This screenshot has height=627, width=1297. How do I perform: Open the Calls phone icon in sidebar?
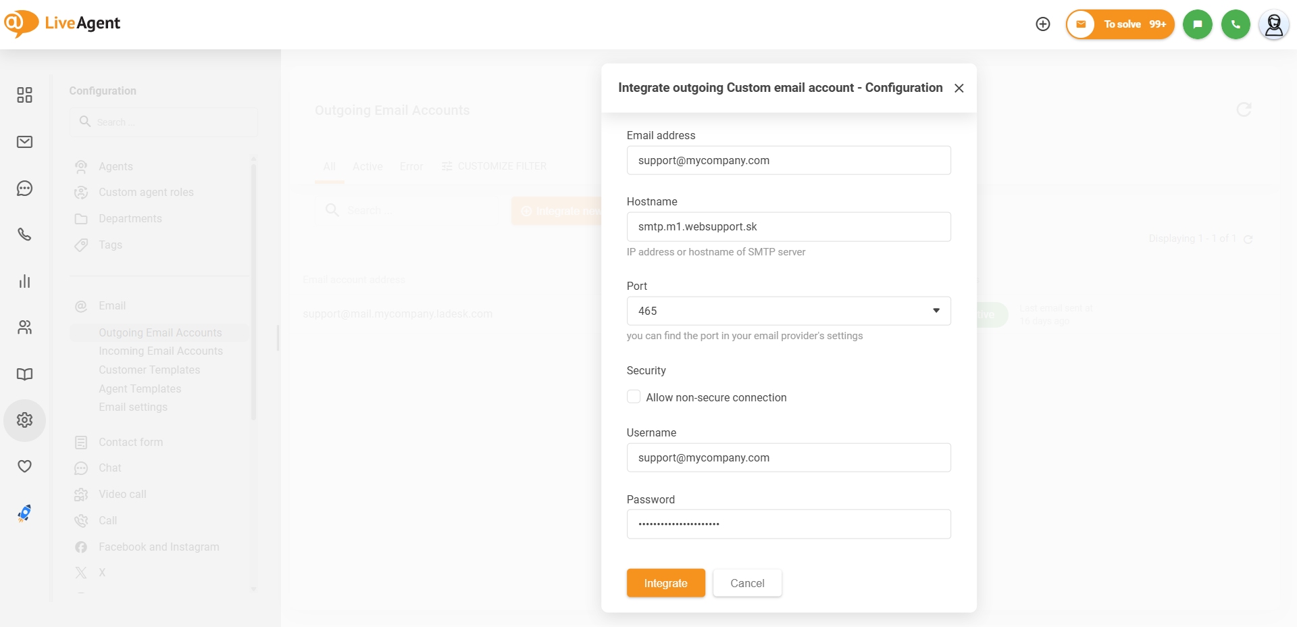(x=24, y=234)
